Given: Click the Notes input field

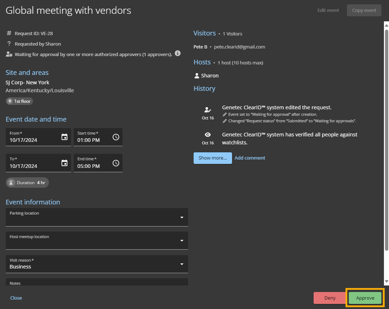Looking at the screenshot, I should (97, 283).
